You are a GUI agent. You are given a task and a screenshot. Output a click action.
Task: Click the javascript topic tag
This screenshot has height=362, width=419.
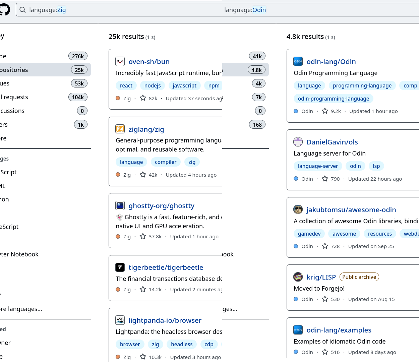pos(184,85)
